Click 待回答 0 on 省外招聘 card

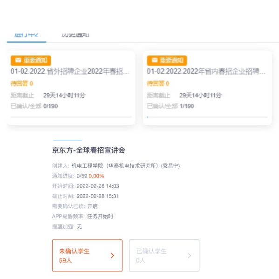(22, 83)
